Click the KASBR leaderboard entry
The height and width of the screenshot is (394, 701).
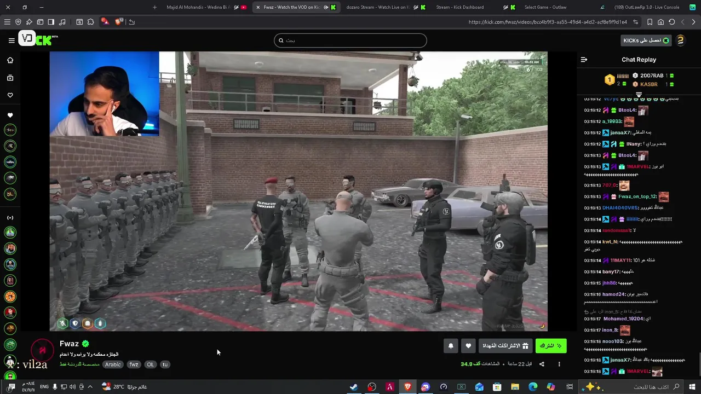point(653,84)
